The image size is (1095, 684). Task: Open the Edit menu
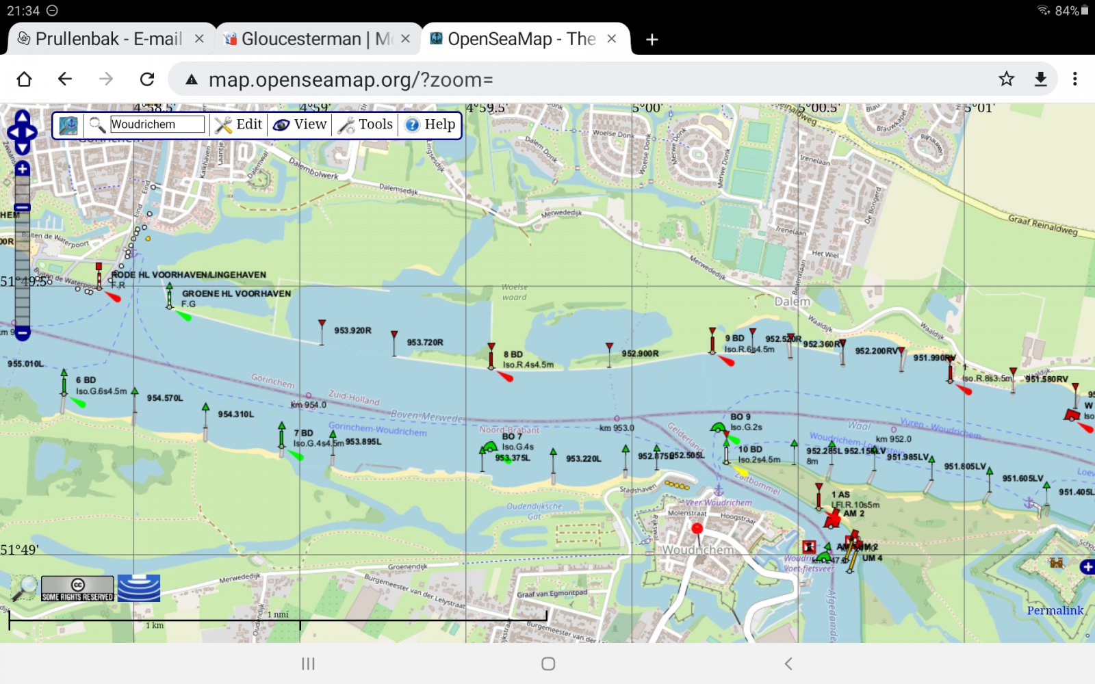click(x=238, y=124)
